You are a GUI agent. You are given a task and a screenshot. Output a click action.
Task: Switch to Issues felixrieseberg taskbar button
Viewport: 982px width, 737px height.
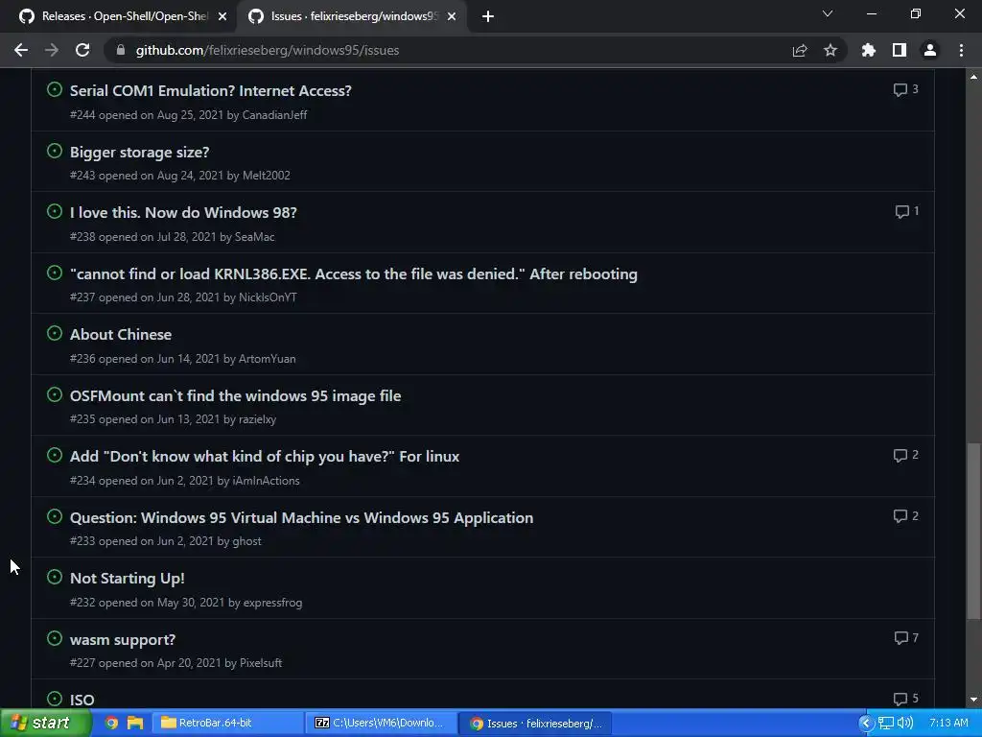535,724
